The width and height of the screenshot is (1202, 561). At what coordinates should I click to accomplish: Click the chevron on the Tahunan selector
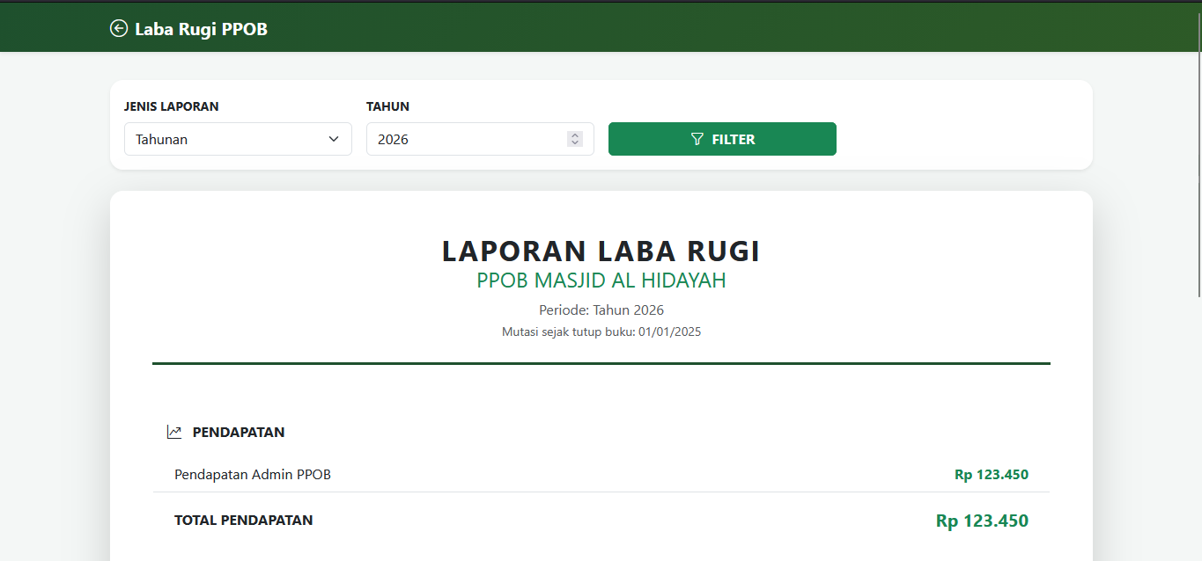coord(334,139)
